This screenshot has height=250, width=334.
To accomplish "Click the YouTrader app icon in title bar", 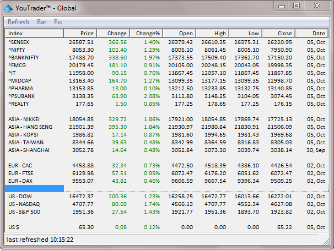I will [8, 8].
